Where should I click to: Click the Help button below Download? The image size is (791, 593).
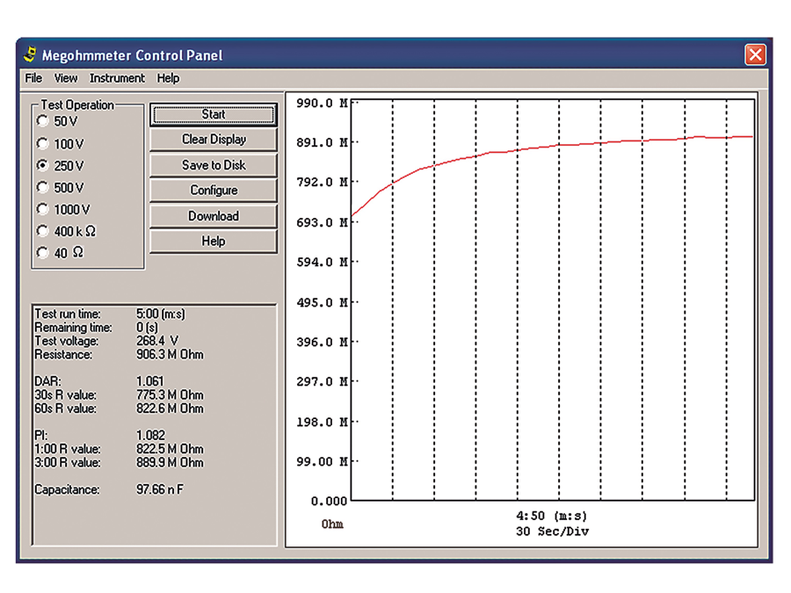tap(214, 241)
